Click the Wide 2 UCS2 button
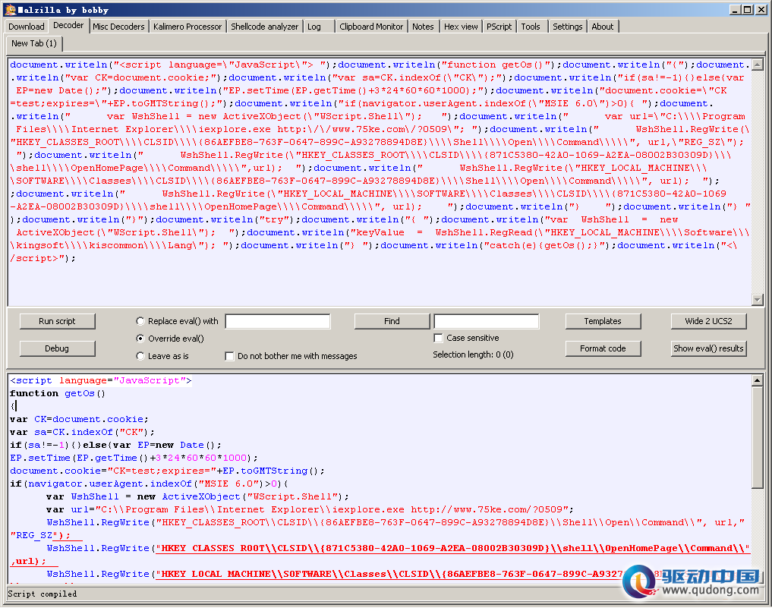Viewport: 772px width, 608px height. 708,321
